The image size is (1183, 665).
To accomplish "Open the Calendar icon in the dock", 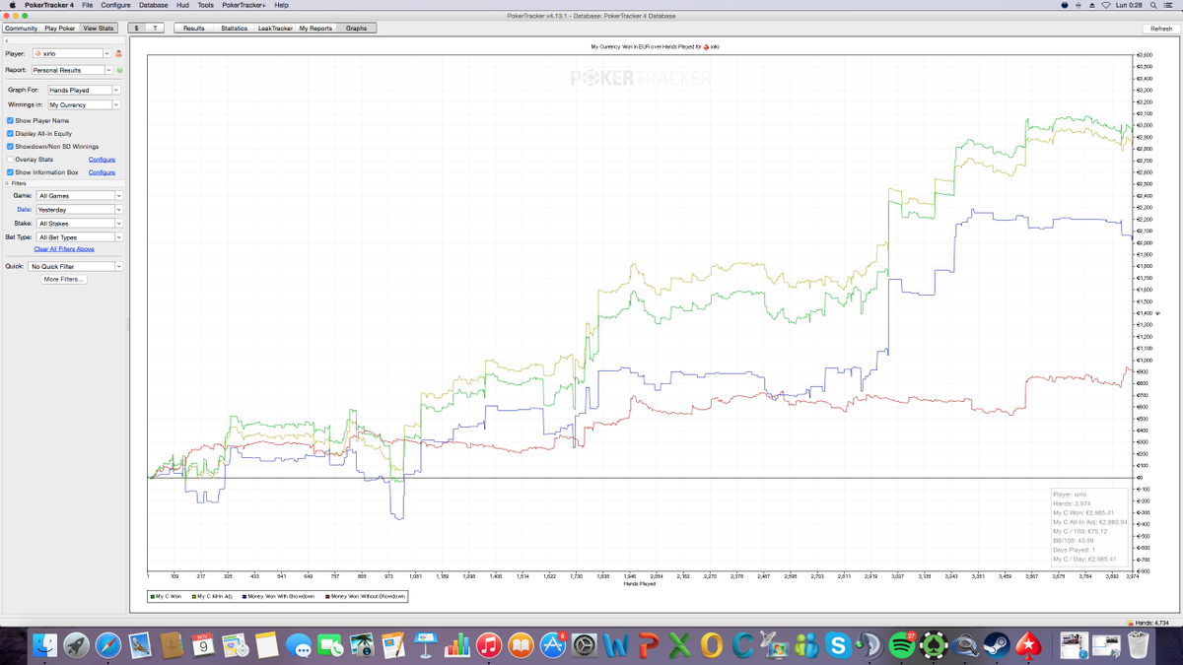I will [x=204, y=645].
